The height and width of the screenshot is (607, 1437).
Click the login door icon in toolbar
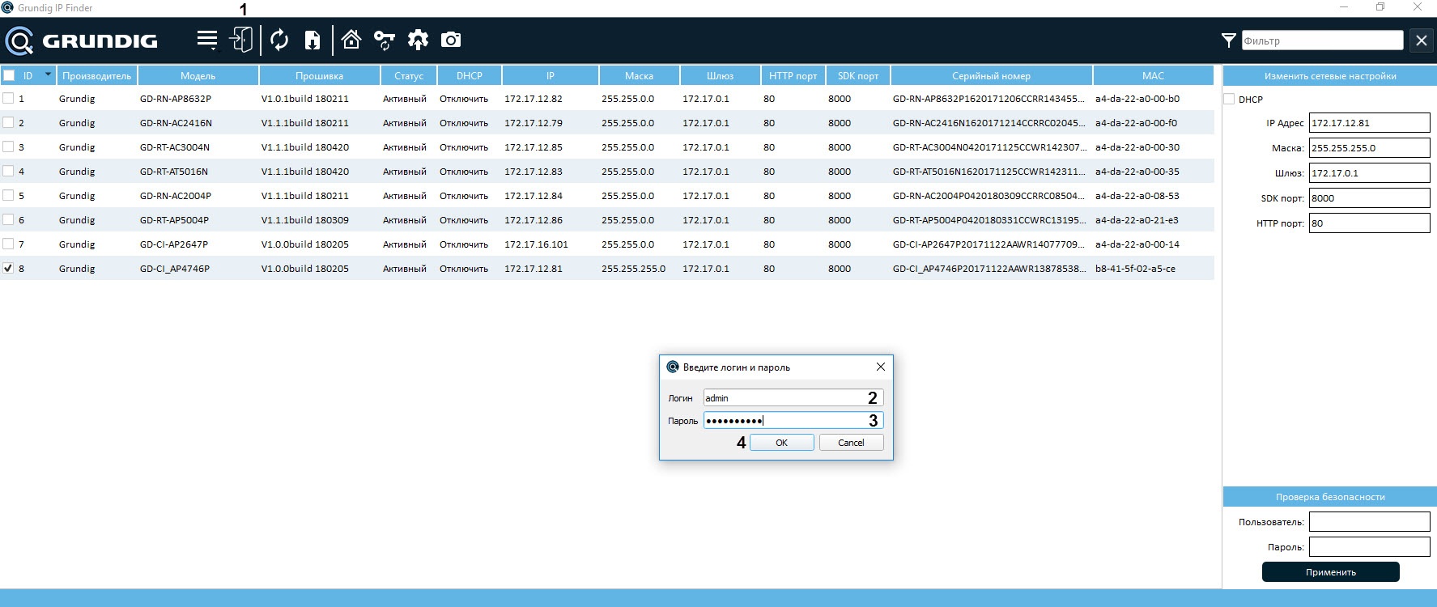(x=241, y=40)
